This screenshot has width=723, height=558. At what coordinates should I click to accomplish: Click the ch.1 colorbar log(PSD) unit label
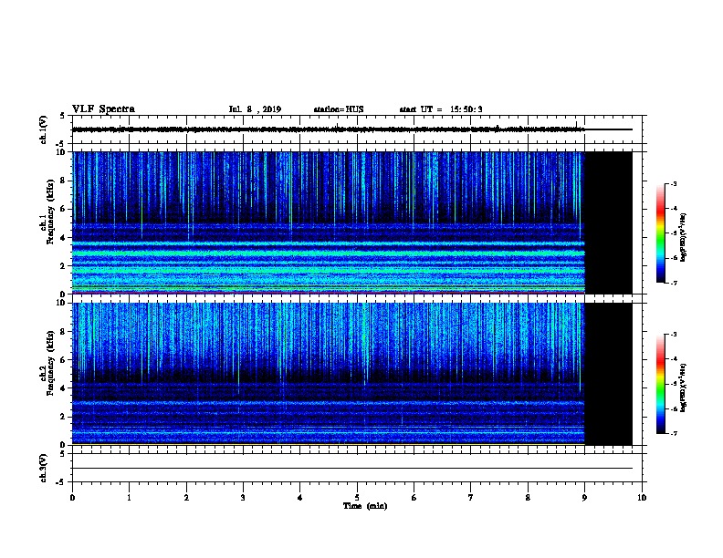pyautogui.click(x=683, y=237)
